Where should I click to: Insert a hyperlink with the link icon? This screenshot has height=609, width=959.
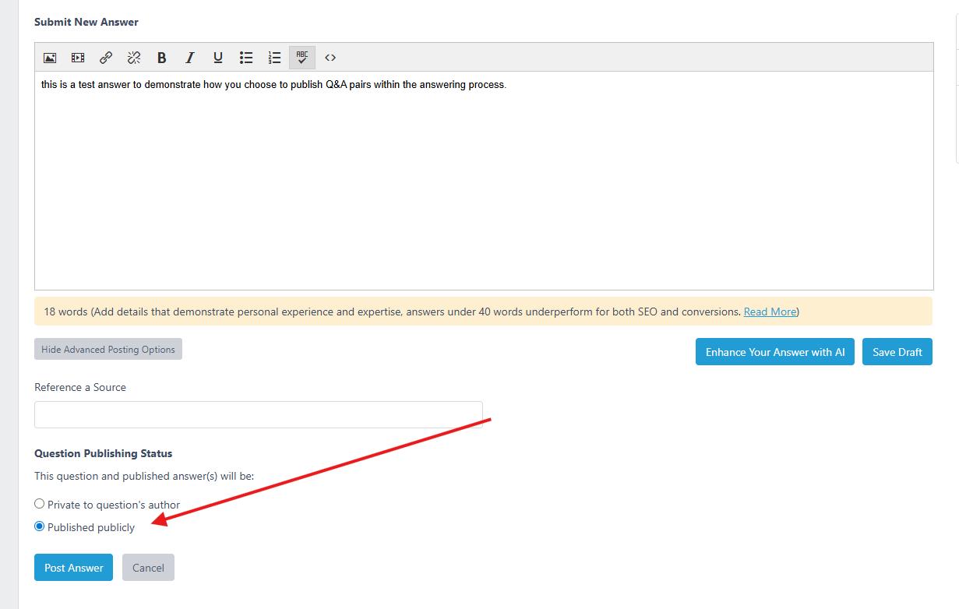pyautogui.click(x=106, y=58)
